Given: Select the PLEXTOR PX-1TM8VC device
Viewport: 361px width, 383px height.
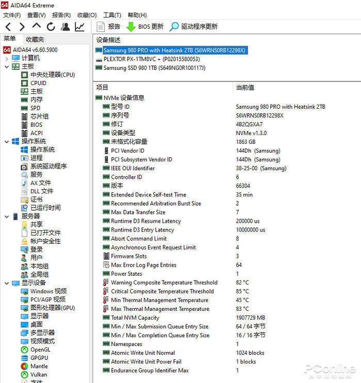Looking at the screenshot, I should pyautogui.click(x=148, y=59).
